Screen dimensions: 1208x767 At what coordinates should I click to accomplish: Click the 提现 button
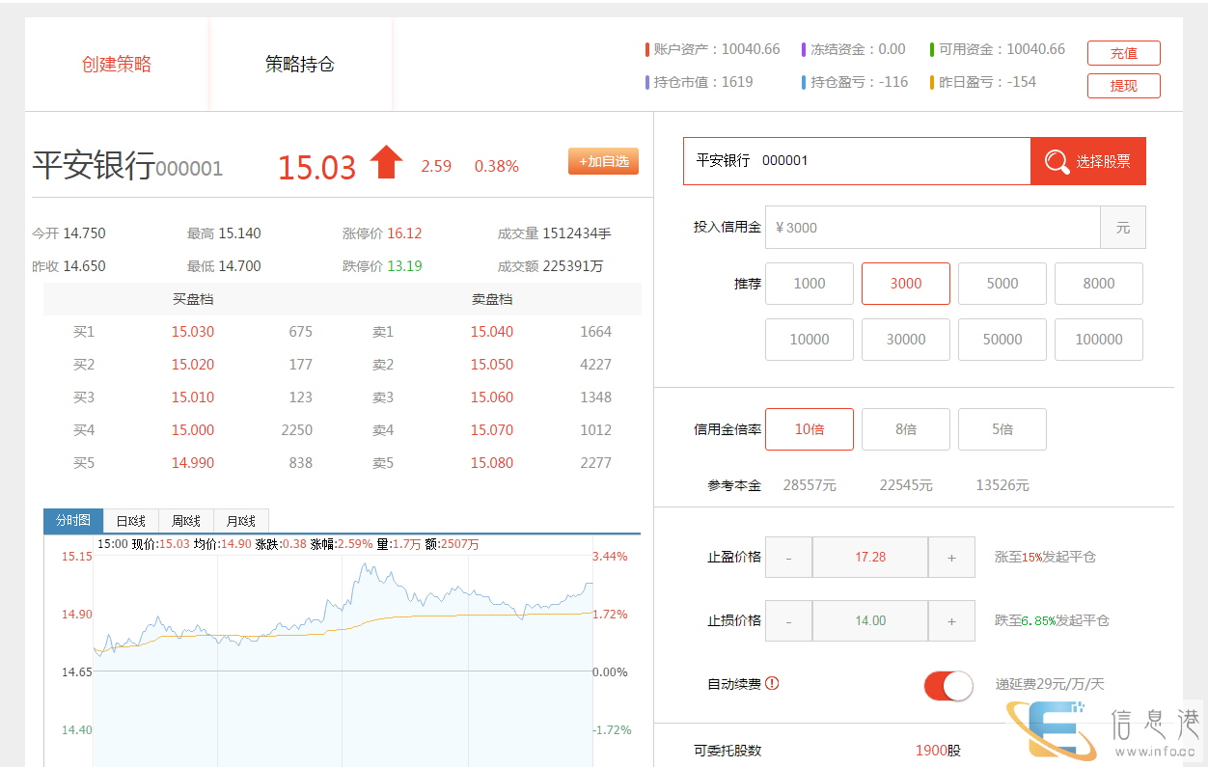pyautogui.click(x=1124, y=86)
